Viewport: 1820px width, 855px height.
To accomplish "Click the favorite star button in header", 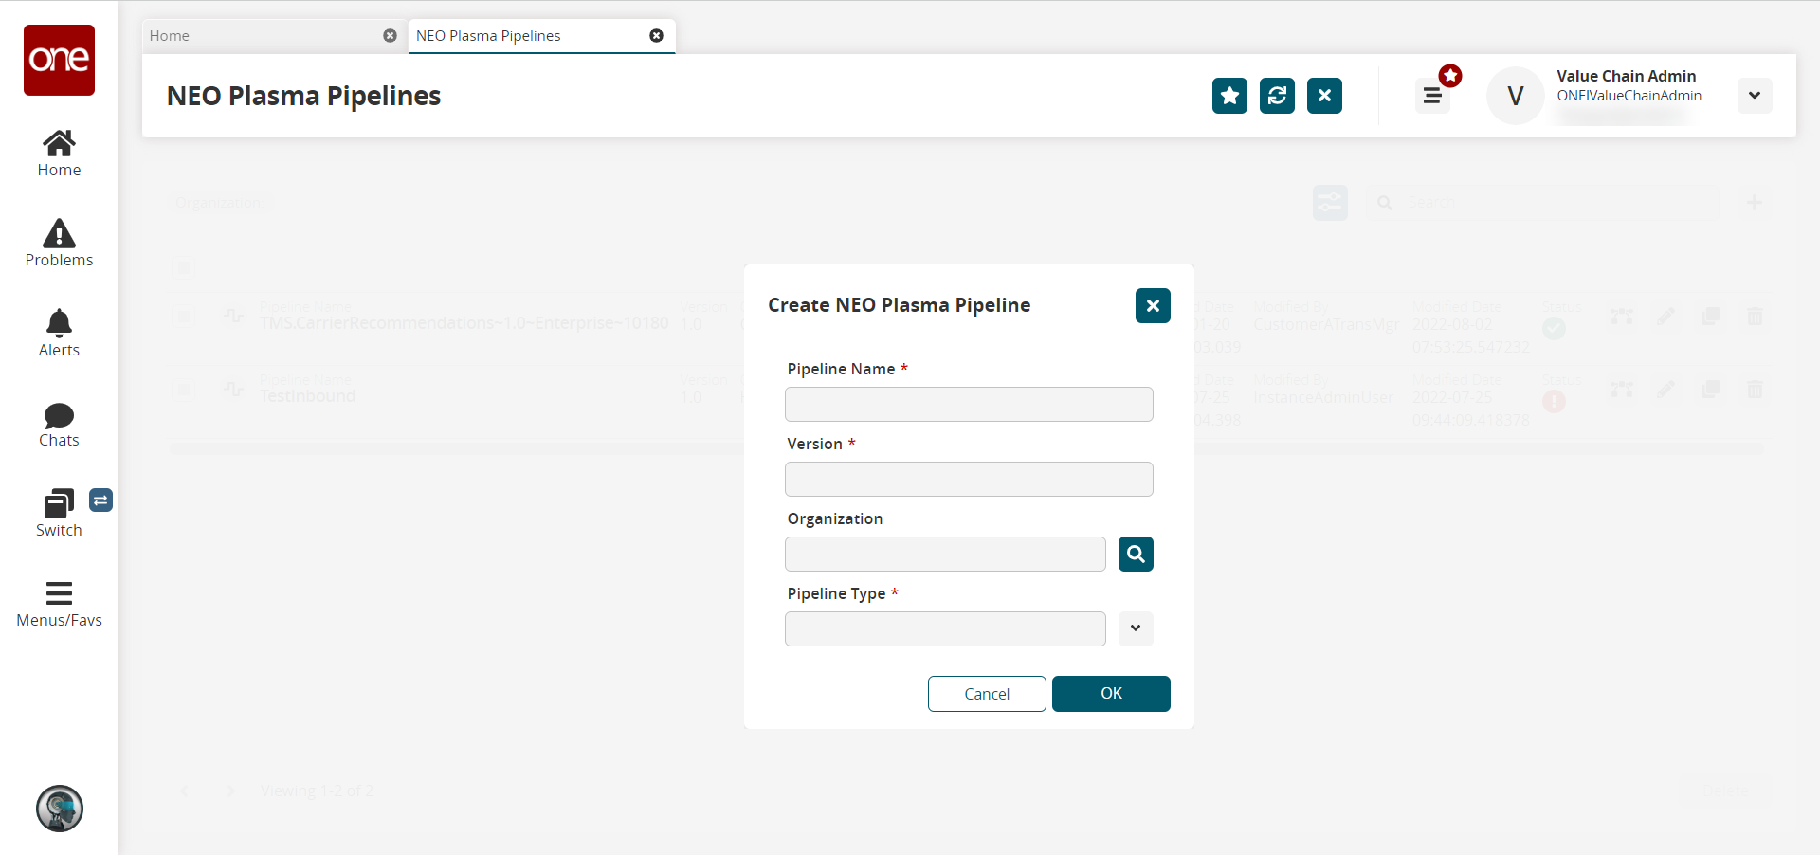I will (x=1229, y=96).
